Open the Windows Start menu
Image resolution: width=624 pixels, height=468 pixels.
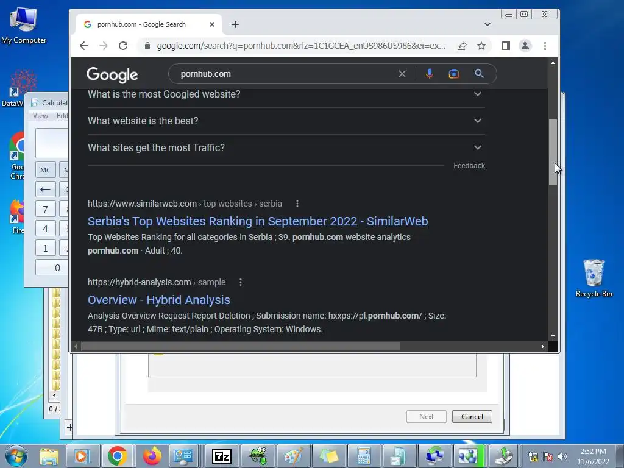[16, 456]
